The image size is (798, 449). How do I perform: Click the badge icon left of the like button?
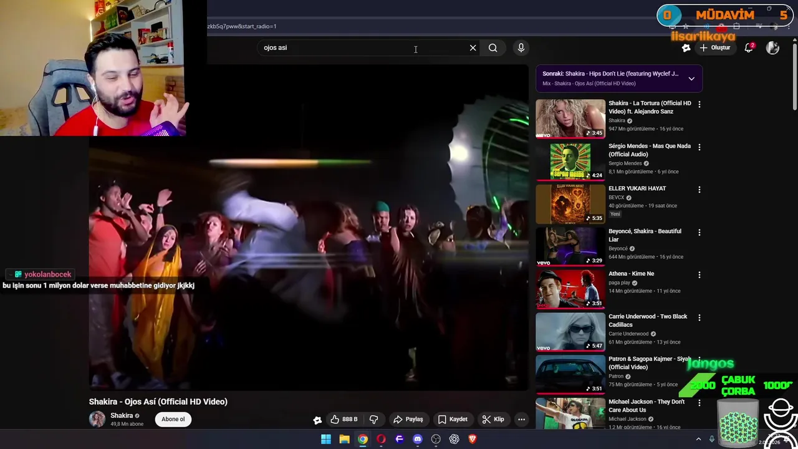317,420
